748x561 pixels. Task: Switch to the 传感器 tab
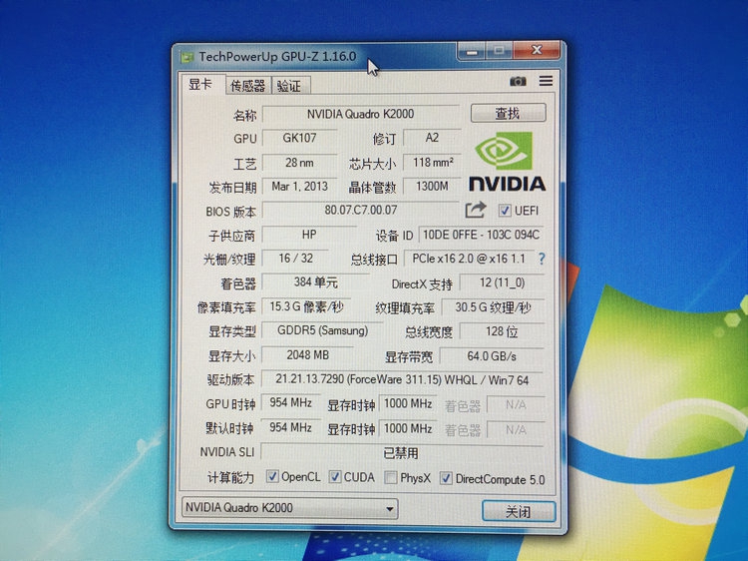[x=247, y=86]
